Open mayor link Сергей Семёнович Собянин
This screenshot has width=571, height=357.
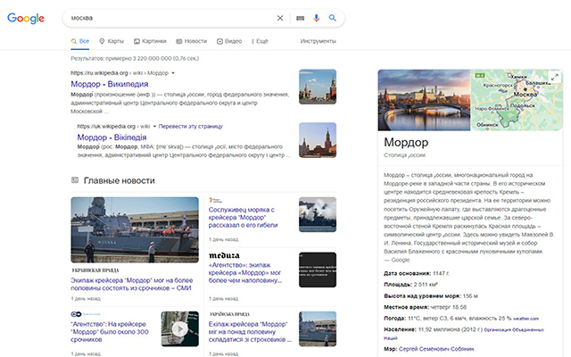436,349
